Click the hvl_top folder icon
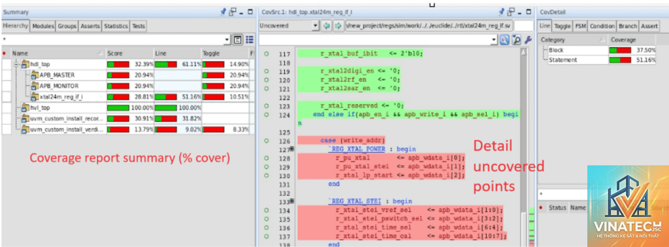Viewport: 669px width, 247px height. [25, 108]
